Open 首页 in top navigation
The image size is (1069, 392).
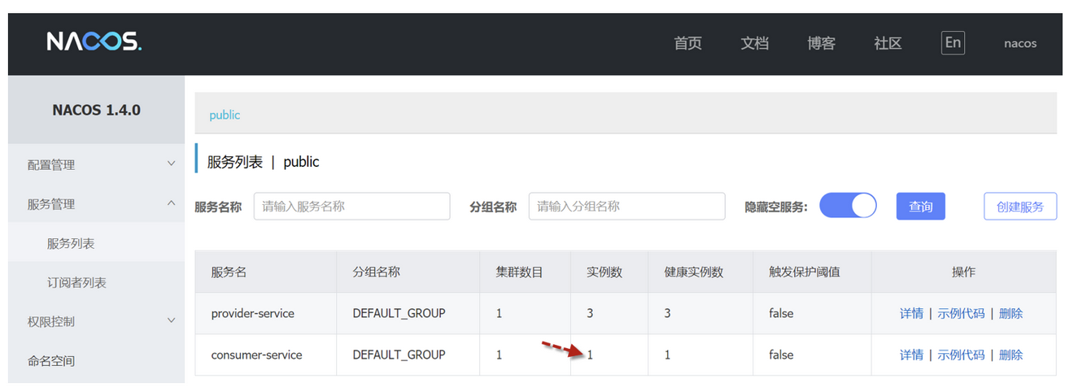click(x=687, y=44)
